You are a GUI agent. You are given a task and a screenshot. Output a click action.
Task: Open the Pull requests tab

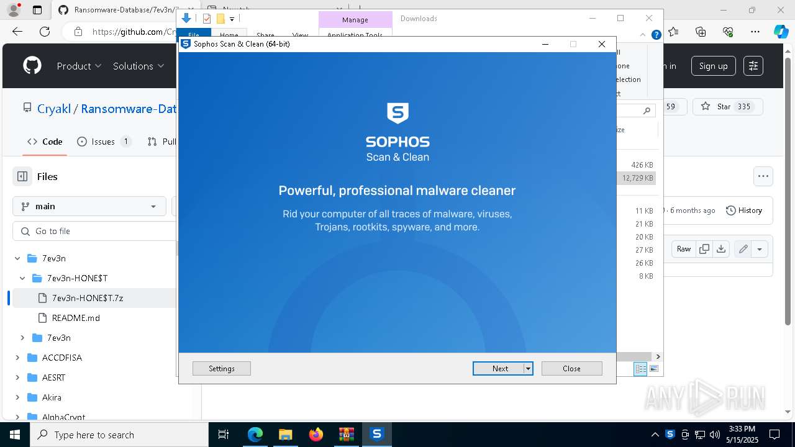tap(161, 142)
